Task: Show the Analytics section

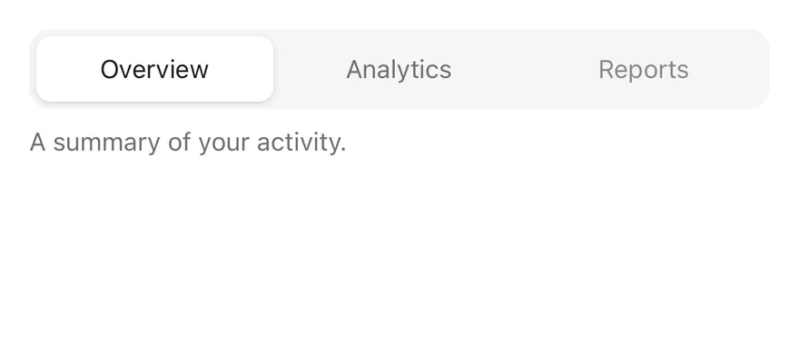Action: coord(399,69)
